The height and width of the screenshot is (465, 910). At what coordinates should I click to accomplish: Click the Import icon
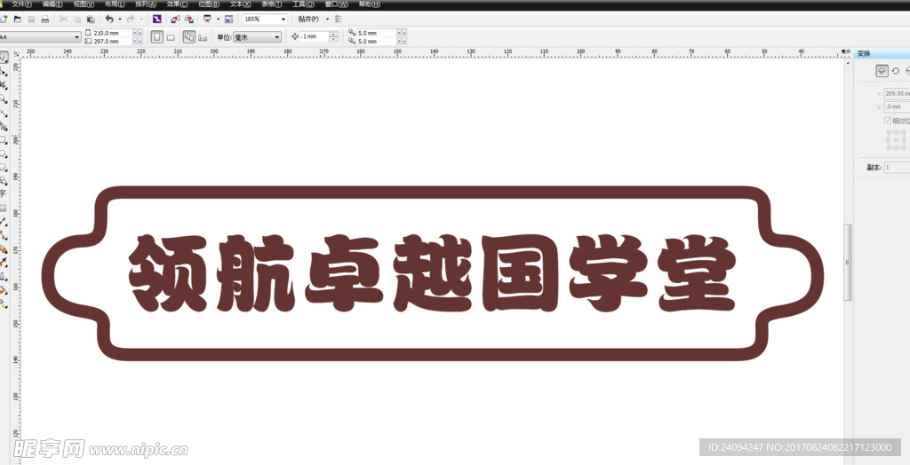coord(175,20)
